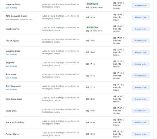
Task: Click info icon beside R$ 18,23 total
Action: pyautogui.click(x=123, y=131)
